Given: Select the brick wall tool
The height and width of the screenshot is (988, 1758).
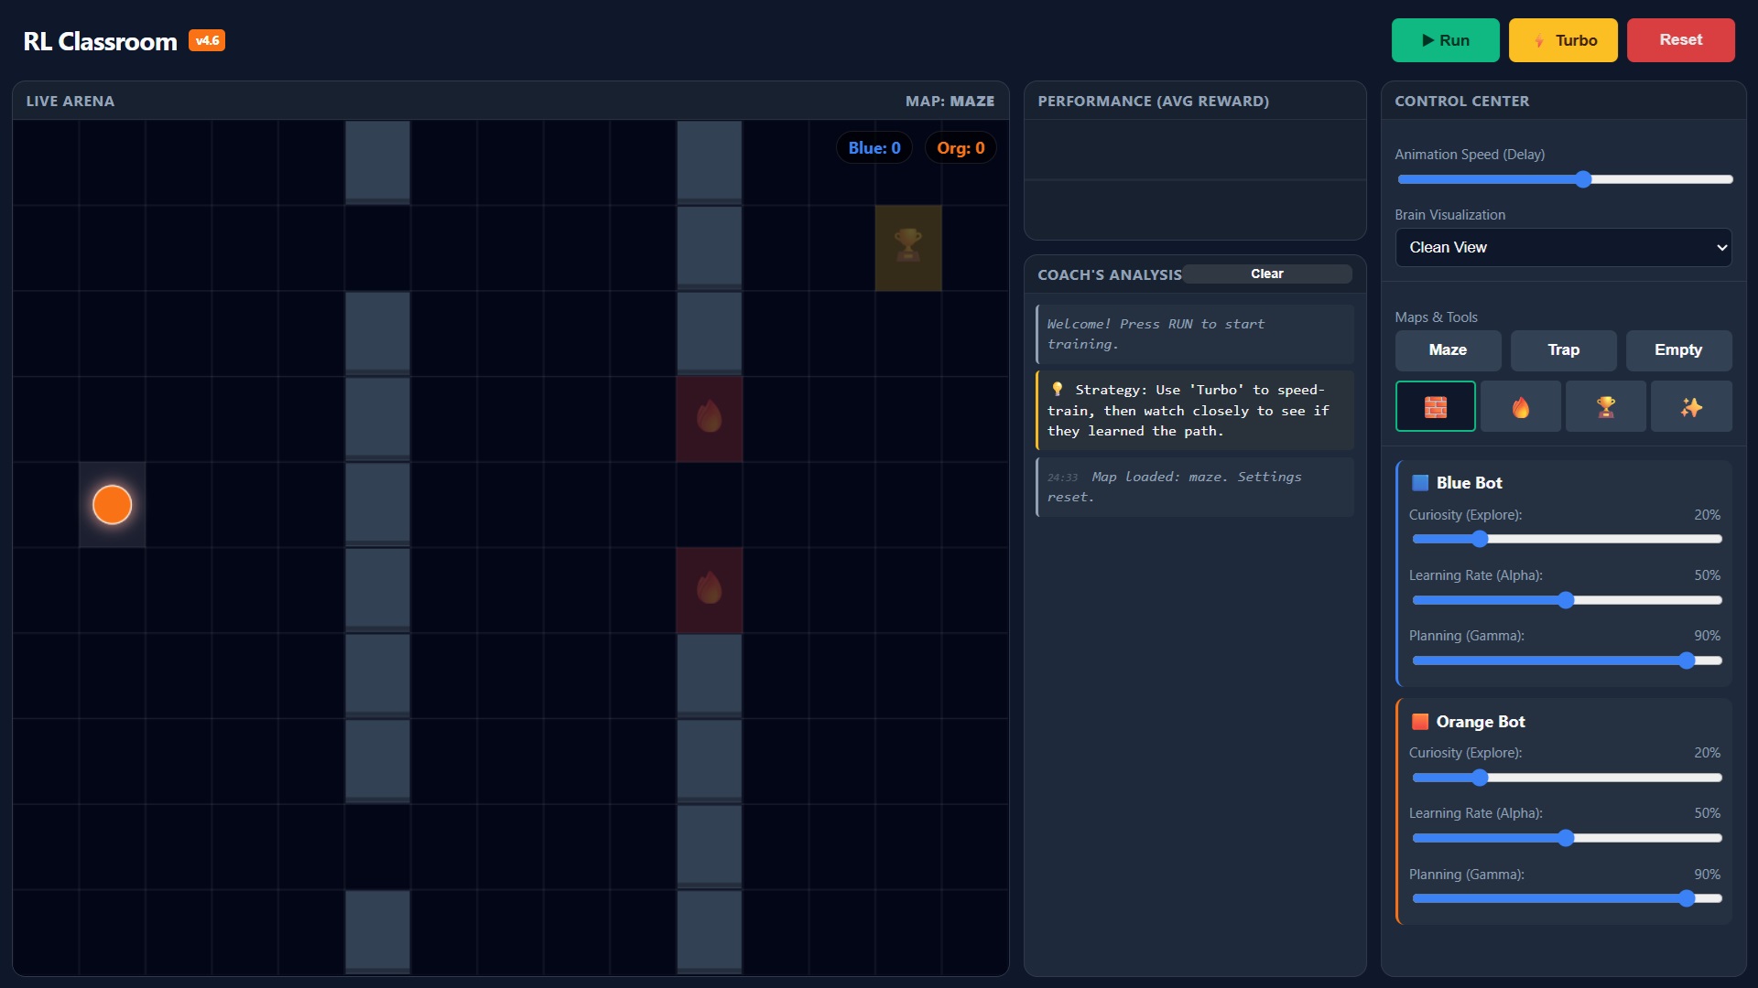Looking at the screenshot, I should [x=1435, y=406].
